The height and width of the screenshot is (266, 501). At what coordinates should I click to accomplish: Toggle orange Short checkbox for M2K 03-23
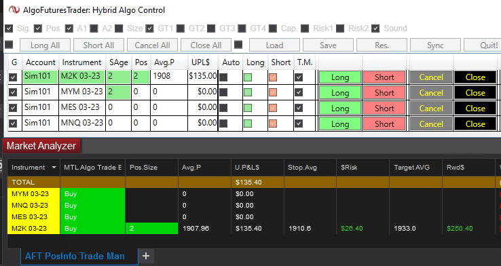pyautogui.click(x=273, y=77)
